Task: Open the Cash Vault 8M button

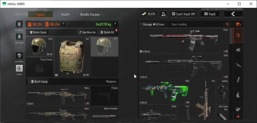Action: (x=183, y=14)
